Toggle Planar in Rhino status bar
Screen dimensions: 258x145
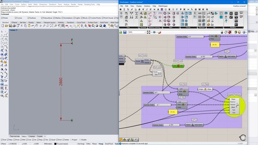[x=94, y=144]
